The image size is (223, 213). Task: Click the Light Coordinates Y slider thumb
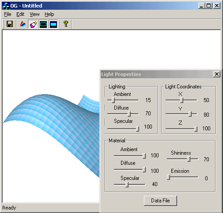coord(190,114)
